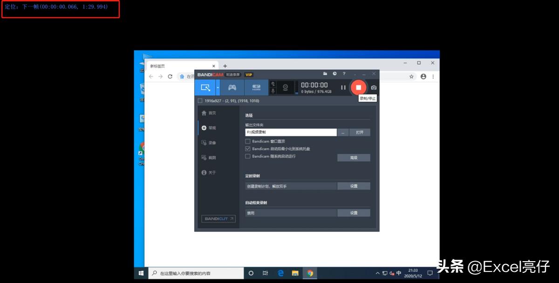Image resolution: width=559 pixels, height=283 pixels.
Task: Click the output folder path field
Action: pyautogui.click(x=291, y=132)
